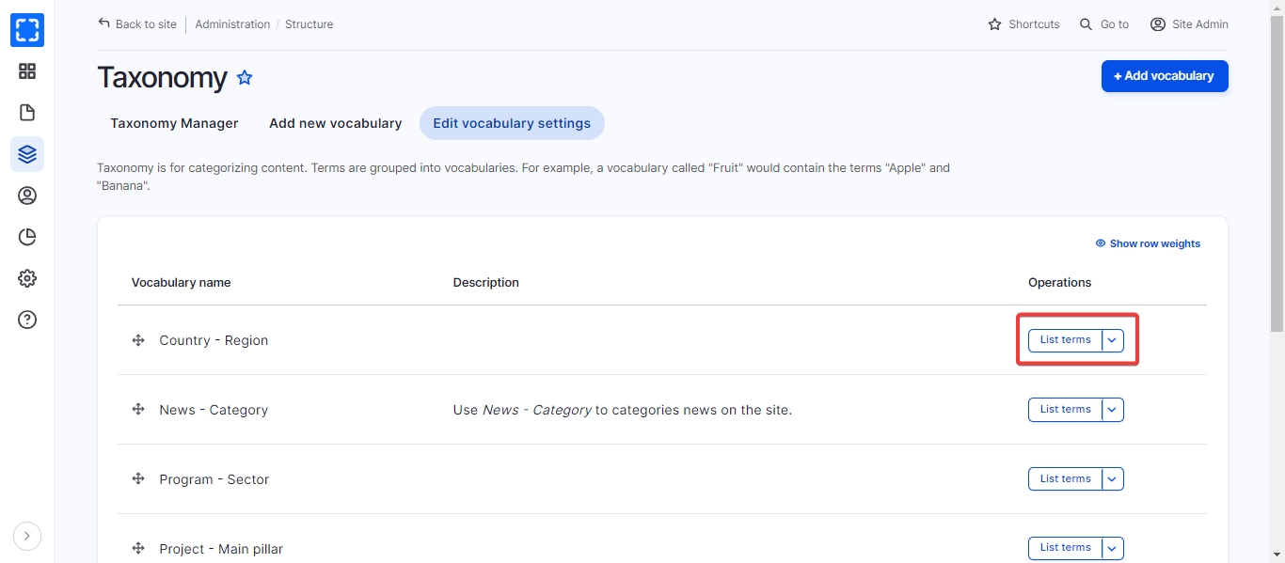Image resolution: width=1285 pixels, height=563 pixels.
Task: Click List terms for Project - Main pillar
Action: pyautogui.click(x=1065, y=548)
